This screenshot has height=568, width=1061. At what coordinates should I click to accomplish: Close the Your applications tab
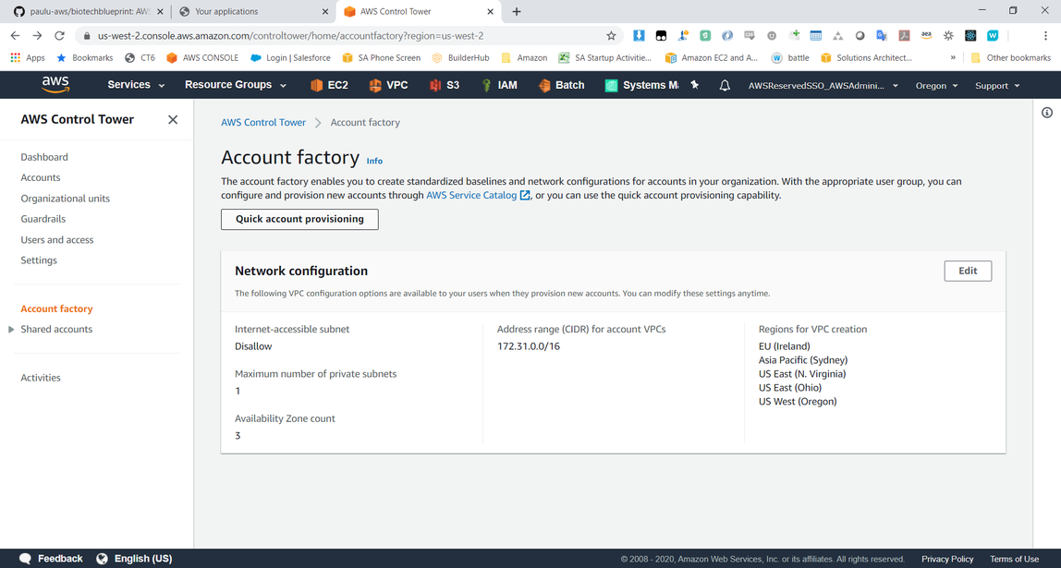click(x=325, y=11)
